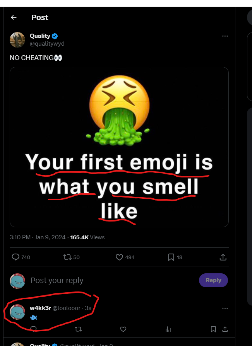The height and width of the screenshot is (346, 252).
Task: Repost w4kk3r's reply
Action: point(78,329)
